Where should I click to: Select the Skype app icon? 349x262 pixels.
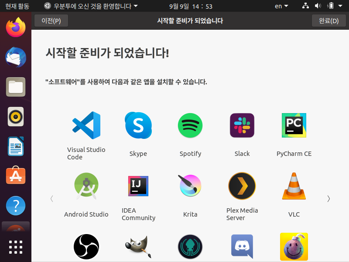click(x=138, y=125)
